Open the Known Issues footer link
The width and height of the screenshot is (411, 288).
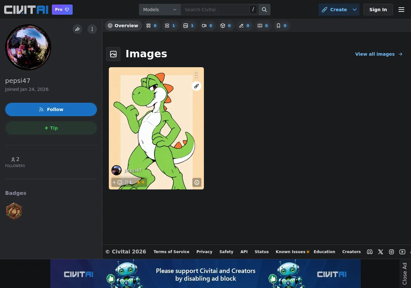[291, 252]
